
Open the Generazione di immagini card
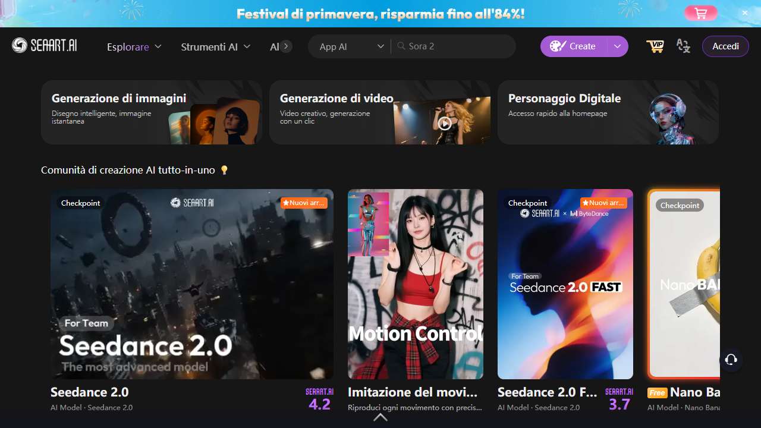pyautogui.click(x=152, y=112)
